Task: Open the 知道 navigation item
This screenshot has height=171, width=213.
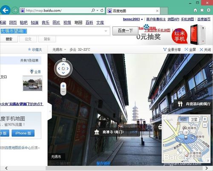Action: (35, 23)
